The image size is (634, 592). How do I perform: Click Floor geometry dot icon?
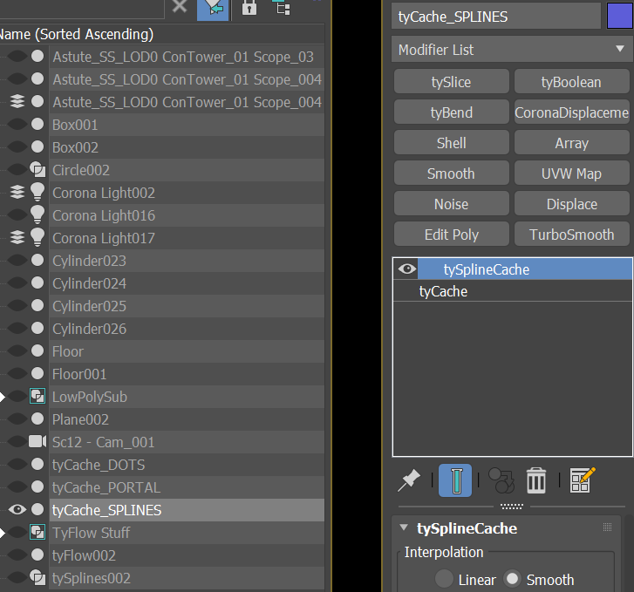37,350
